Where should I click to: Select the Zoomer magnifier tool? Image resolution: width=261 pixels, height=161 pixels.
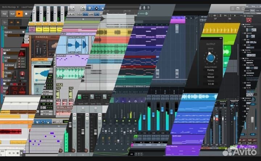pyautogui.click(x=83, y=8)
